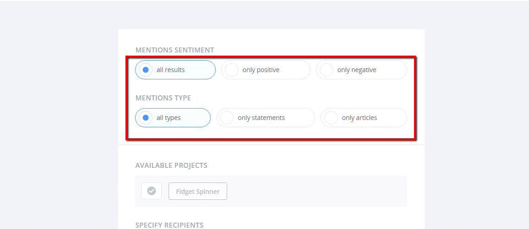The height and width of the screenshot is (229, 529).
Task: Select 'only negative' sentiment option
Action: 361,70
